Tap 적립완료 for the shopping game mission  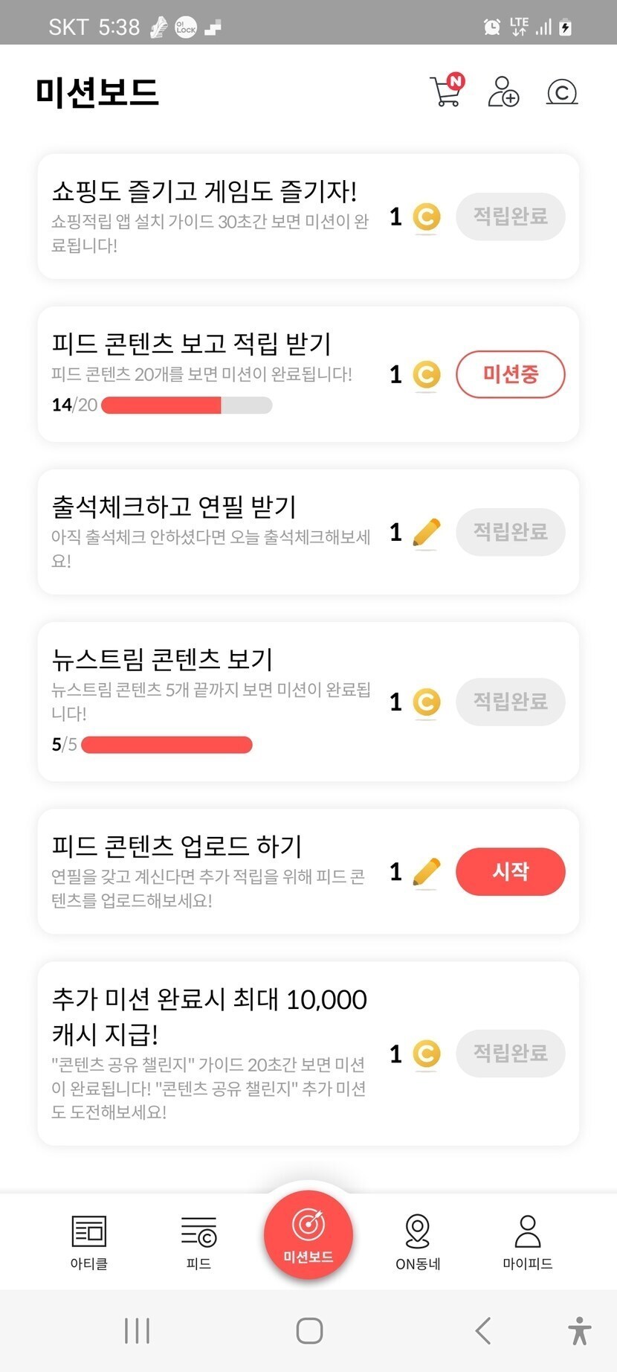click(x=511, y=217)
